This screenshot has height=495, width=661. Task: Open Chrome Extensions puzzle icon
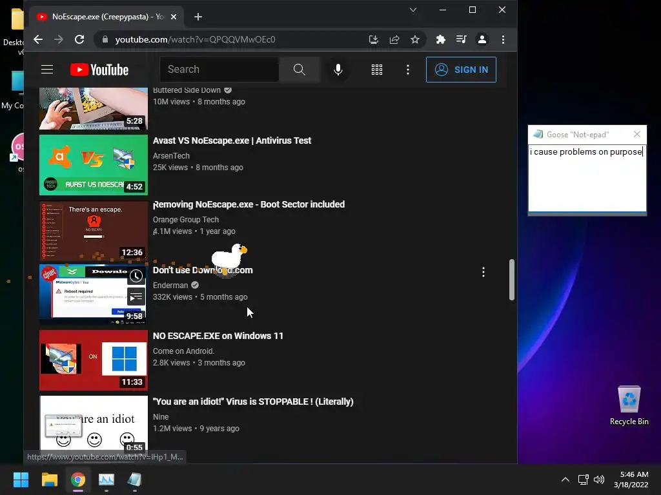coord(440,39)
